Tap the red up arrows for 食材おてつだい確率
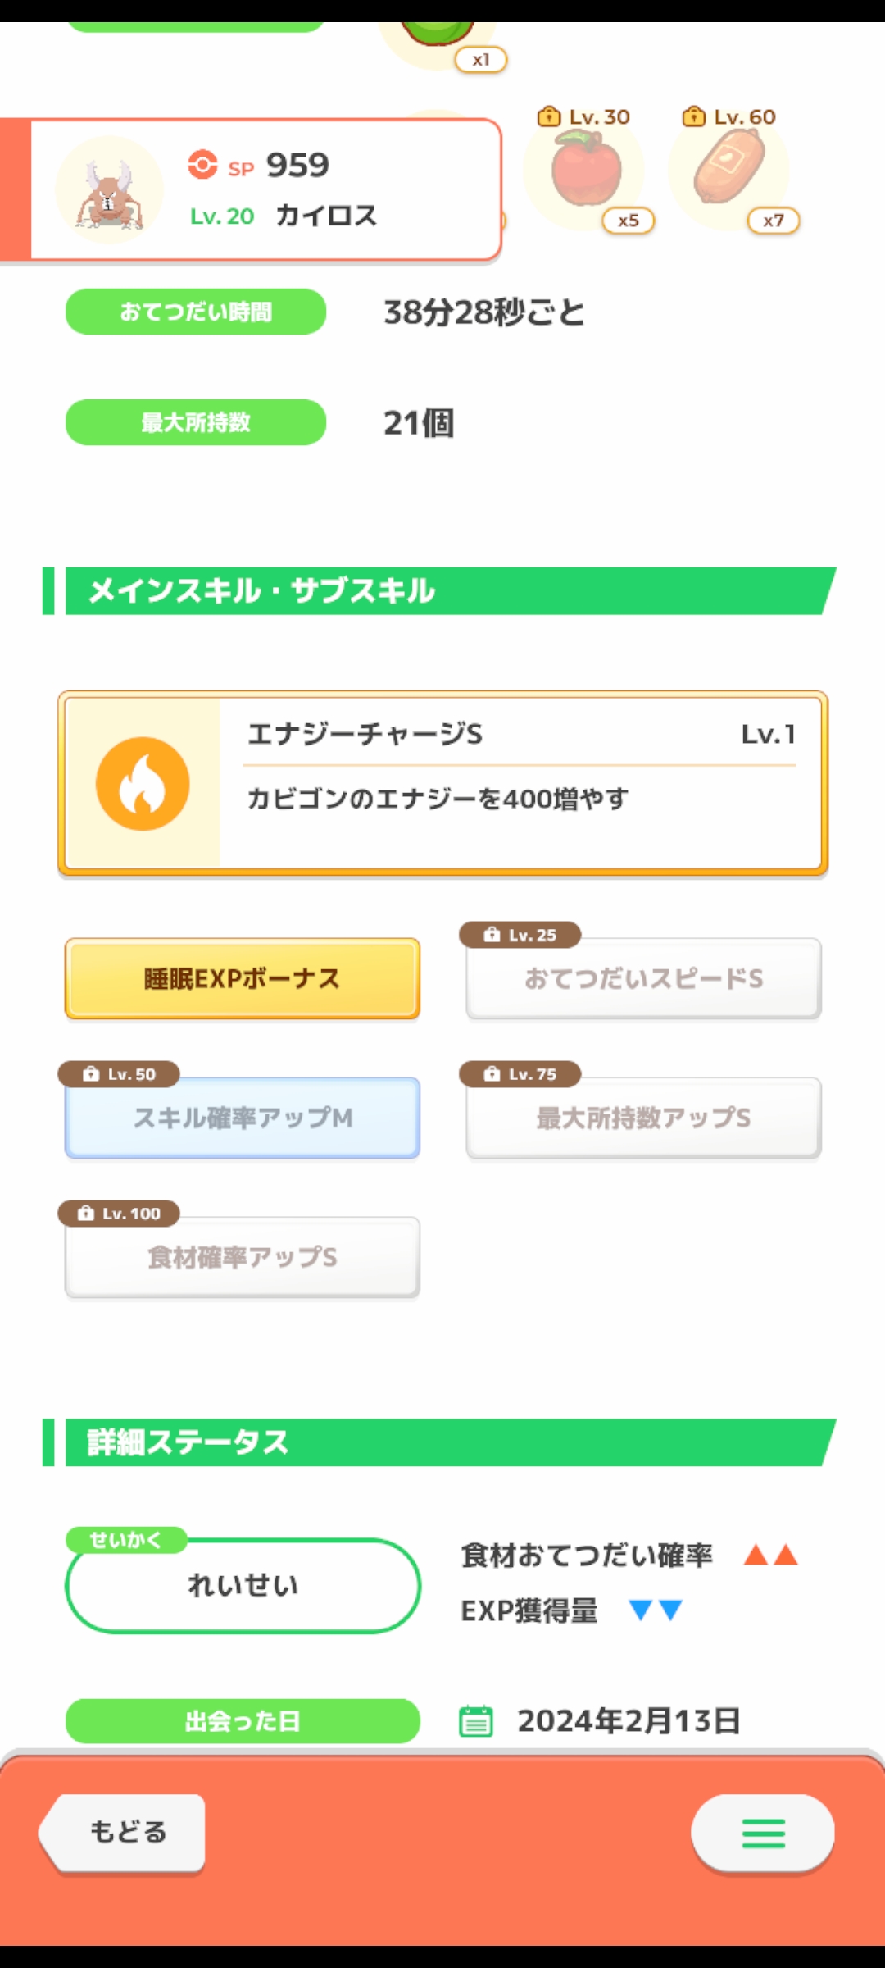This screenshot has width=885, height=1968. [770, 1555]
